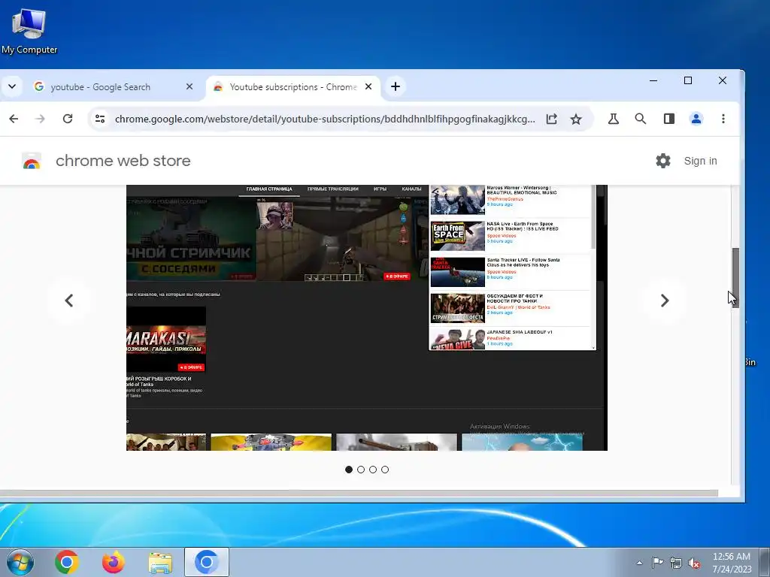Maximize the Chrome window
The width and height of the screenshot is (770, 577).
pyautogui.click(x=688, y=80)
